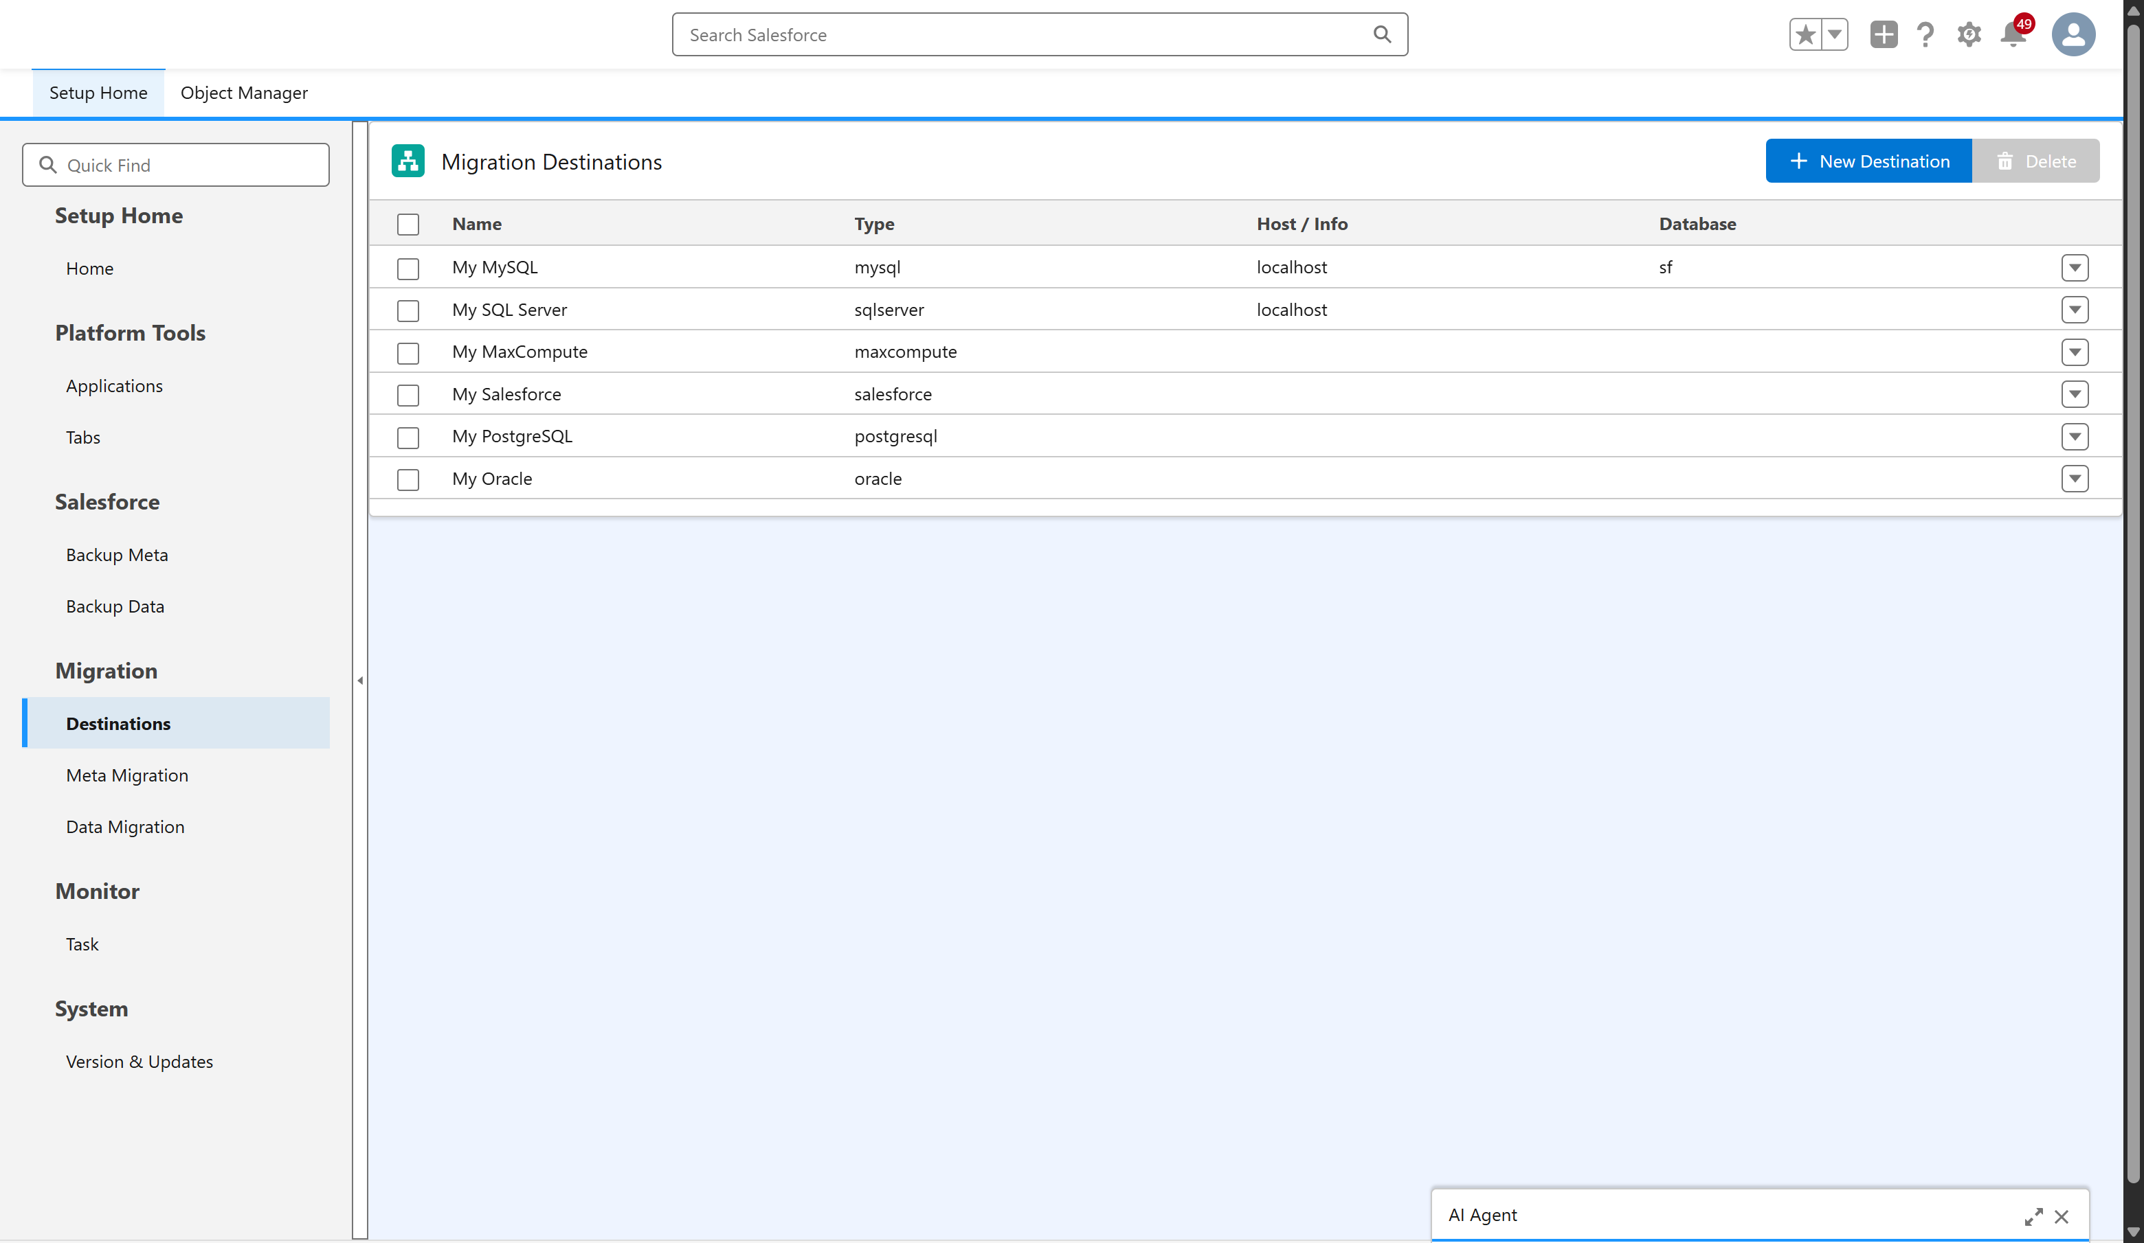Open row actions dropdown for My PostgreSQL
2144x1243 pixels.
point(2074,437)
